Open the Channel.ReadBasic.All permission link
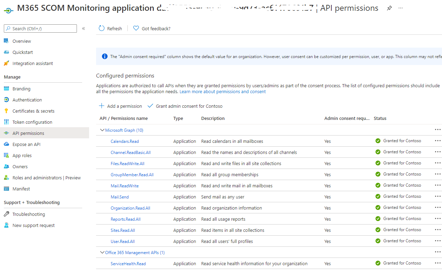Screen dimensions: 442x277 (x=131, y=153)
